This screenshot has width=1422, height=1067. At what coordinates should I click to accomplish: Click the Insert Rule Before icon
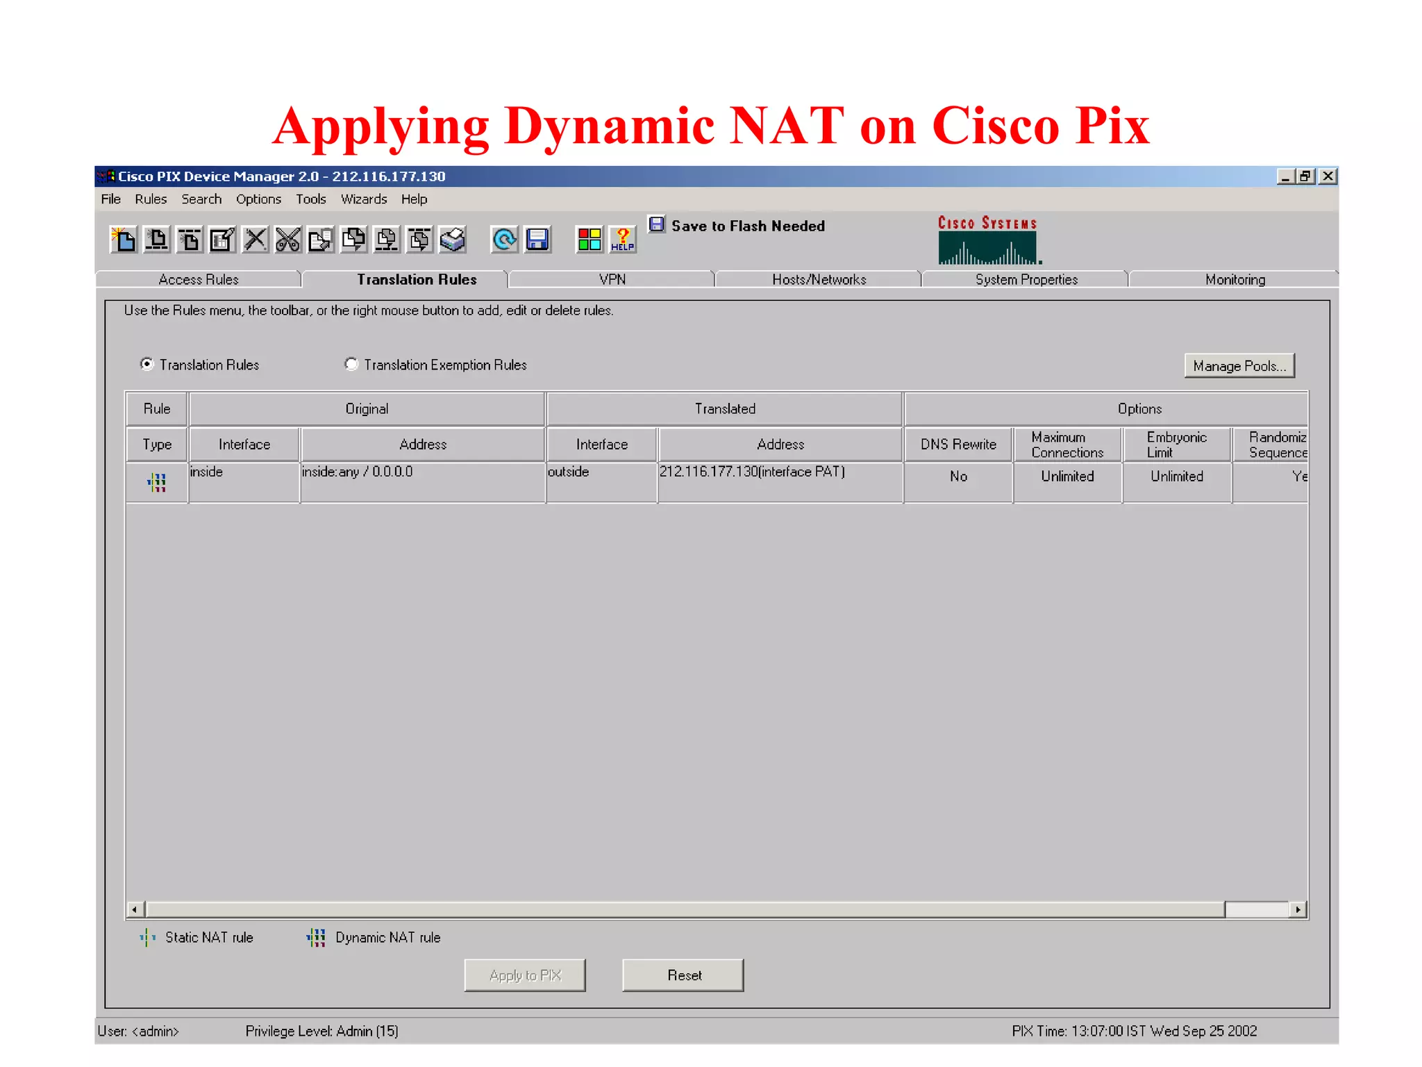pos(157,240)
